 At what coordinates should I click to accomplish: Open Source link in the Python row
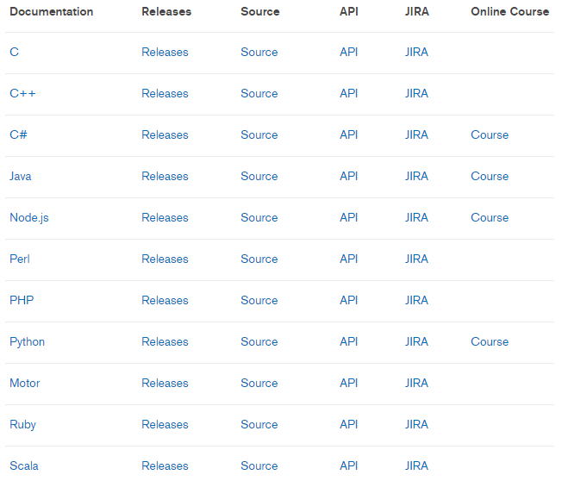[259, 342]
